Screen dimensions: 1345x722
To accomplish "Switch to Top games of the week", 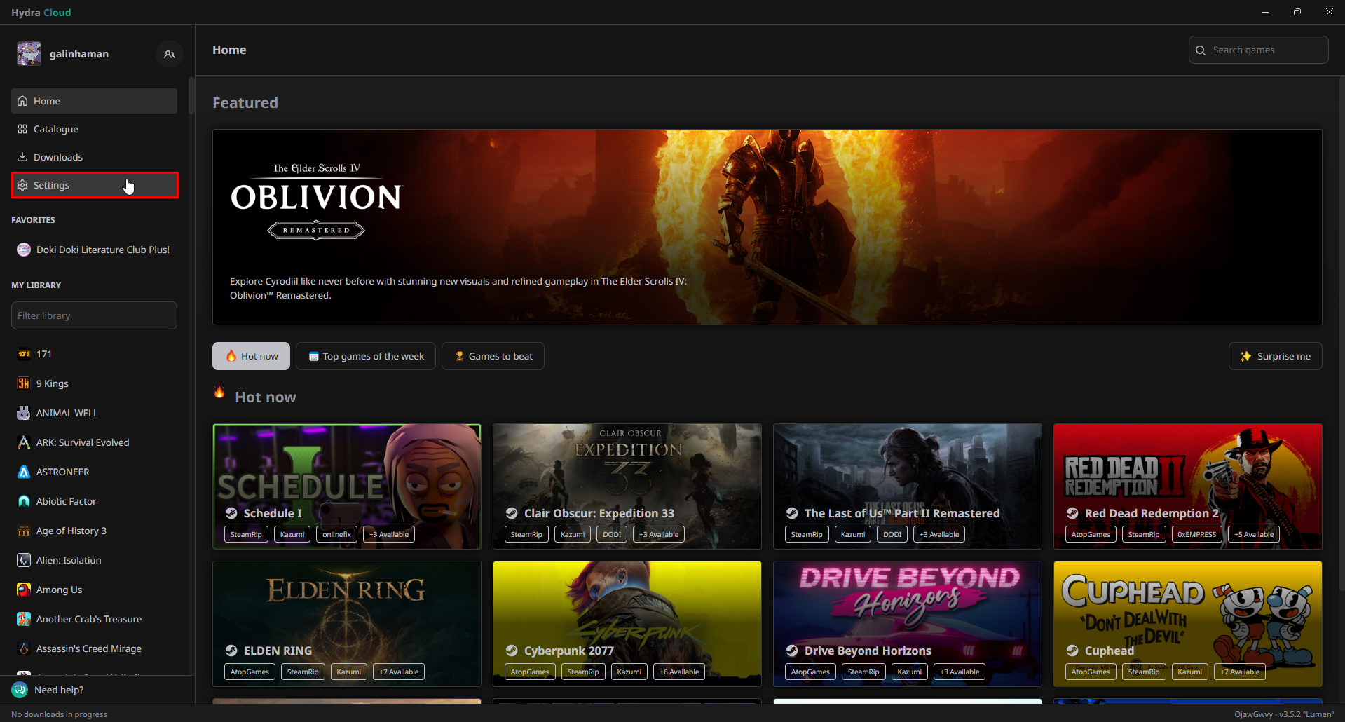I will click(365, 356).
